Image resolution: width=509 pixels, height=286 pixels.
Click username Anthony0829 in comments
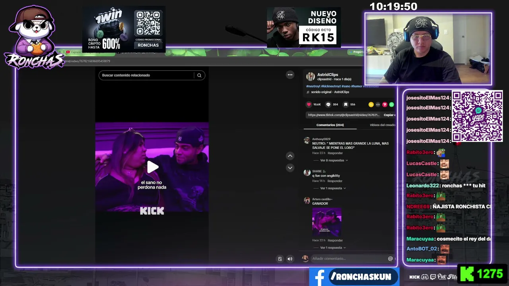pos(321,139)
